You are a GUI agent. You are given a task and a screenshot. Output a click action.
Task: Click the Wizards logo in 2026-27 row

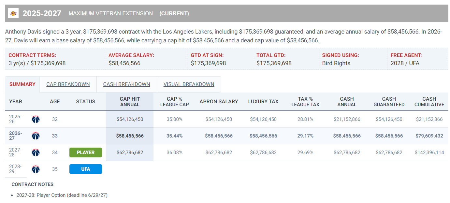(x=36, y=136)
